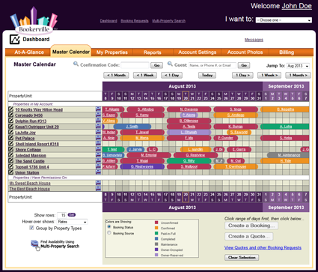Viewport: 318px width, 272px height.
Task: Click the Unconfirmed red legend swatch
Action: tap(156, 223)
